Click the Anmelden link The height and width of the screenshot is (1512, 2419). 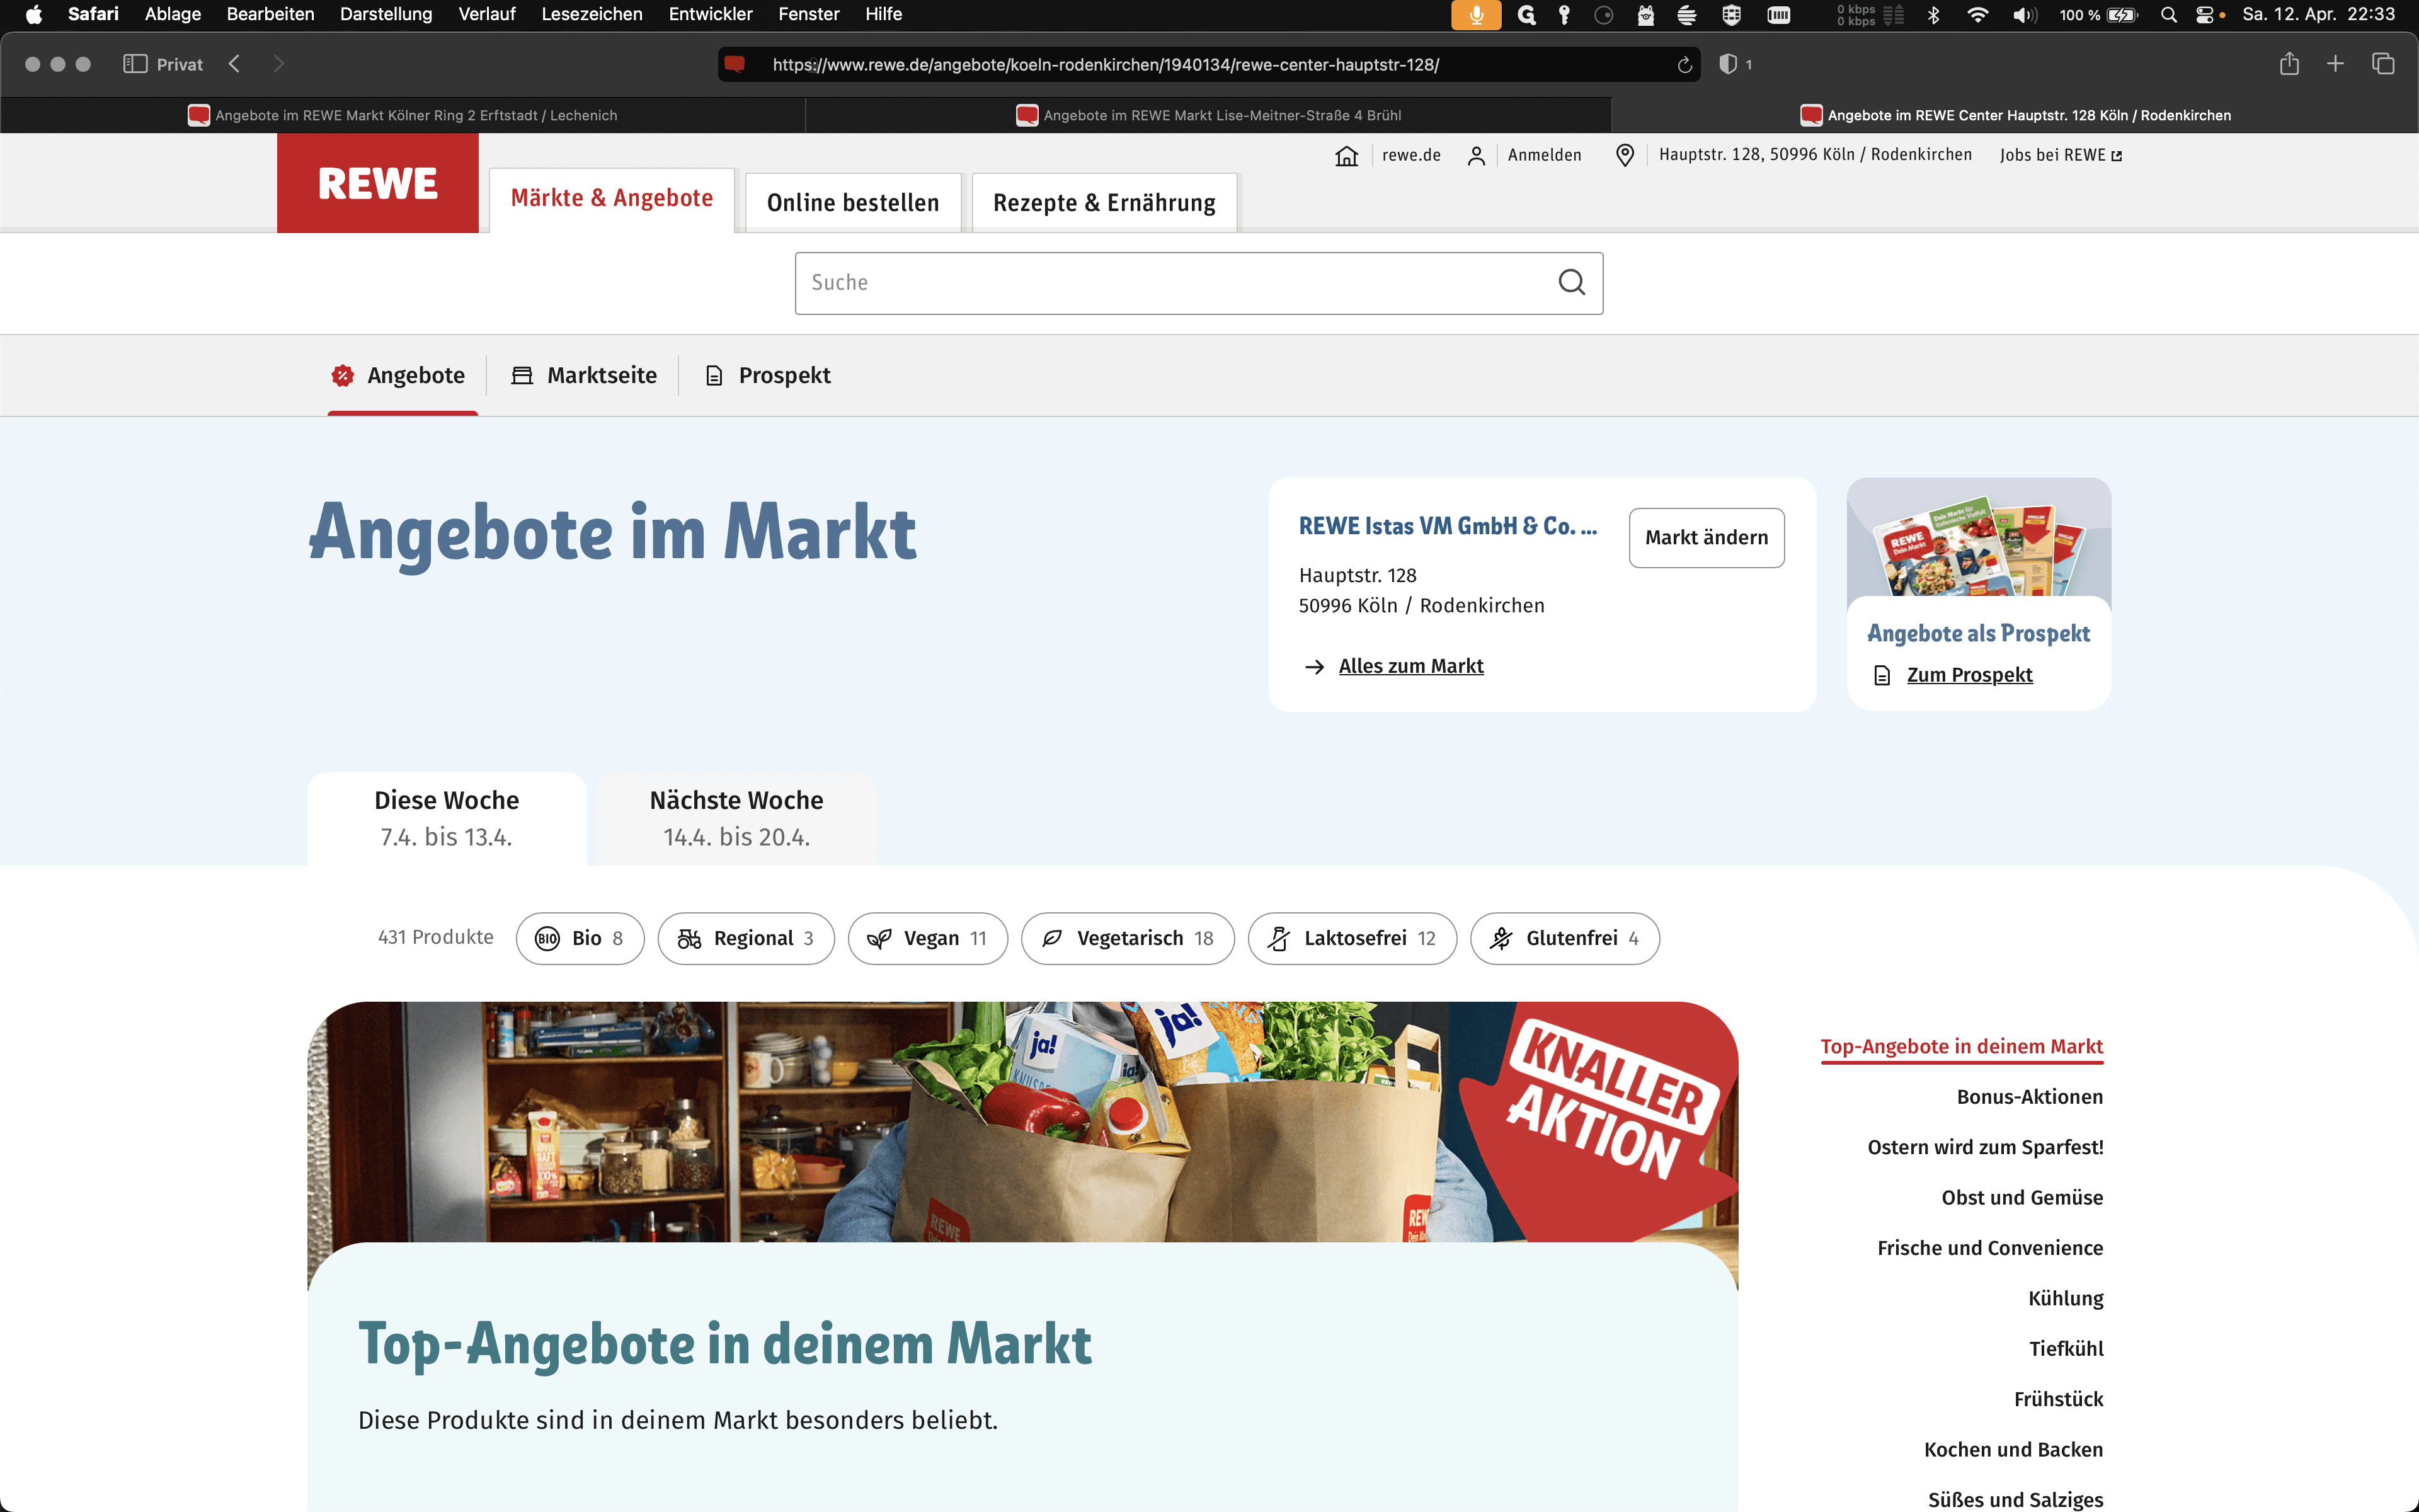coord(1545,155)
